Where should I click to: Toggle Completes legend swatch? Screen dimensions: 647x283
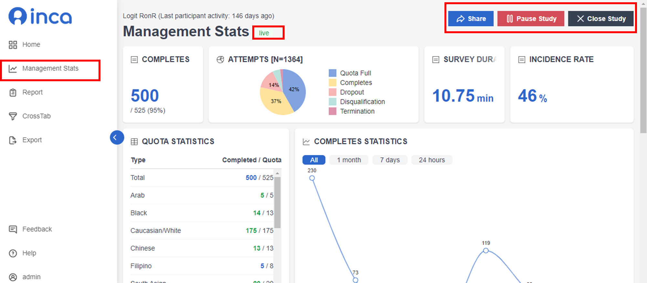pos(332,83)
